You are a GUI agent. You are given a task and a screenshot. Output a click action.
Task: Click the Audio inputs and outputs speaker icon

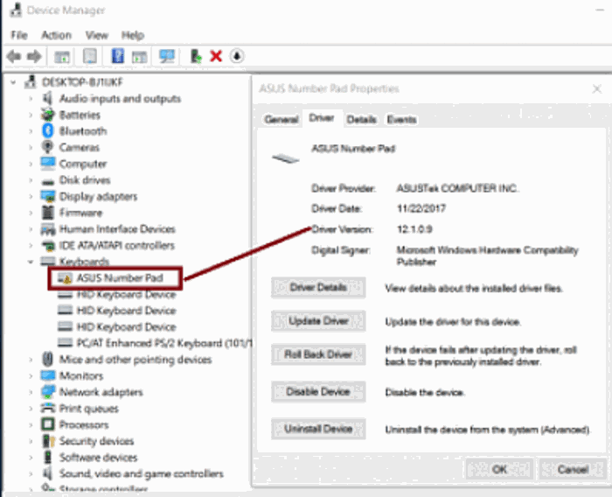coord(47,98)
